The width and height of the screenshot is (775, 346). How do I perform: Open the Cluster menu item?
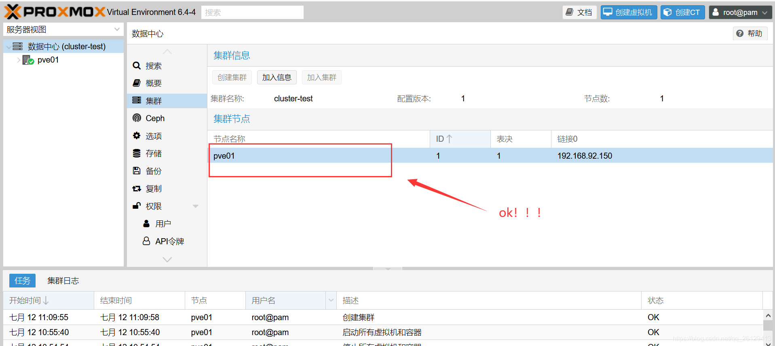click(167, 101)
